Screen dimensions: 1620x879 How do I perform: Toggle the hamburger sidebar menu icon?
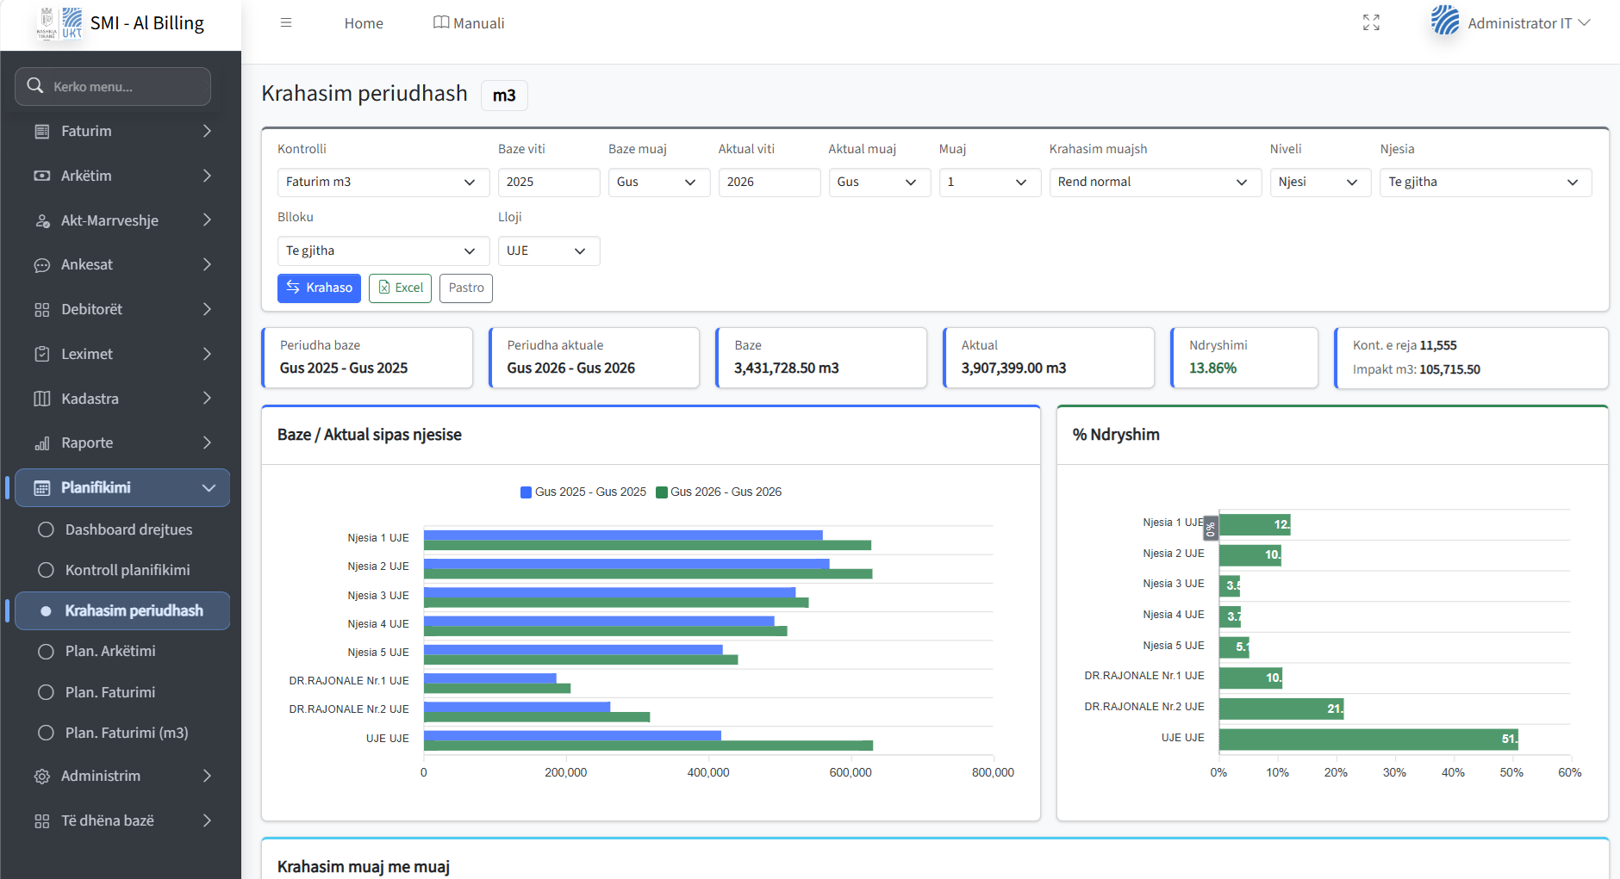coord(286,23)
